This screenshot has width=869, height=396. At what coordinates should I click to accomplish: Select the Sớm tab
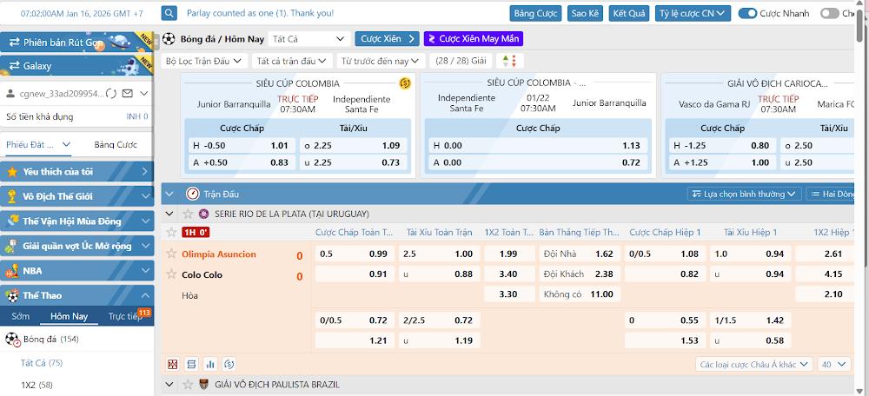(20, 317)
